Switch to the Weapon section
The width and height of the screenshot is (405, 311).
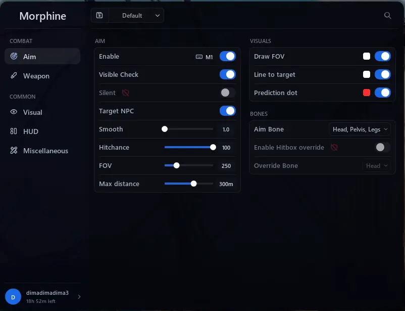(x=42, y=76)
